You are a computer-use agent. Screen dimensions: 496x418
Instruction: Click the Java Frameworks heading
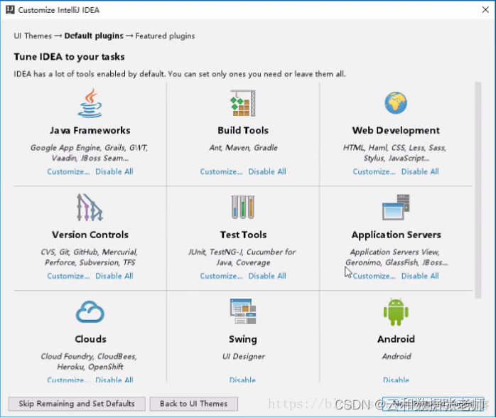click(x=90, y=130)
